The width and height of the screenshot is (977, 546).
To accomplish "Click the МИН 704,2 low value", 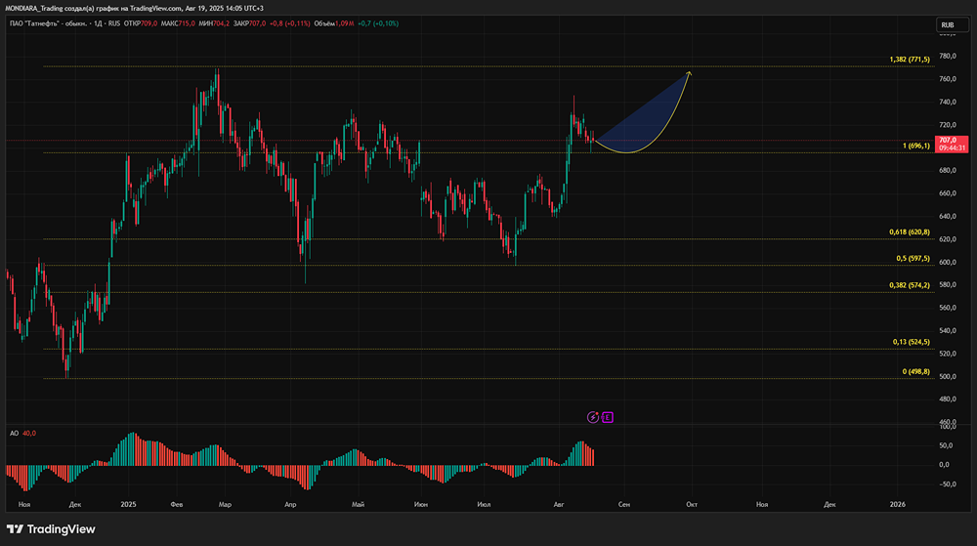I will pyautogui.click(x=214, y=23).
